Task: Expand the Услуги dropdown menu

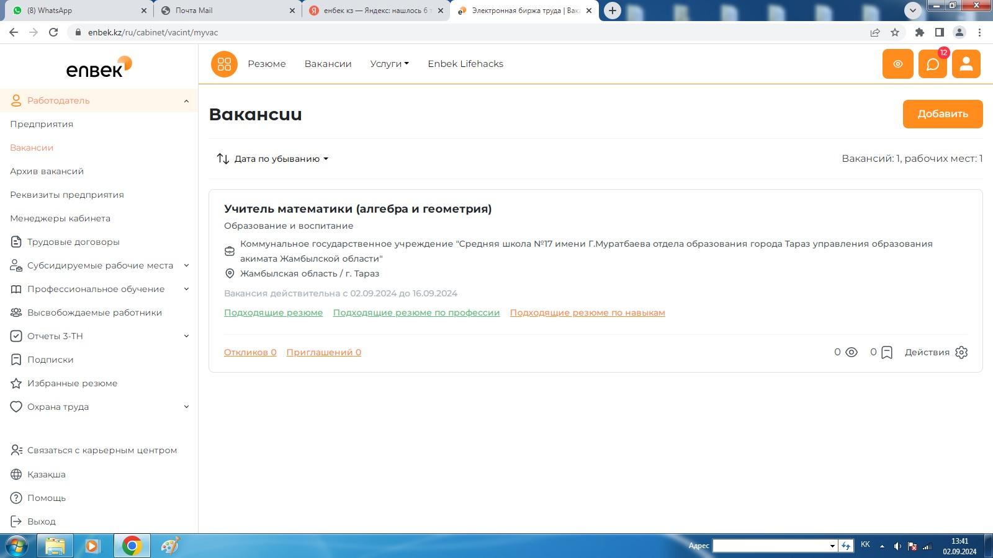Action: point(389,64)
